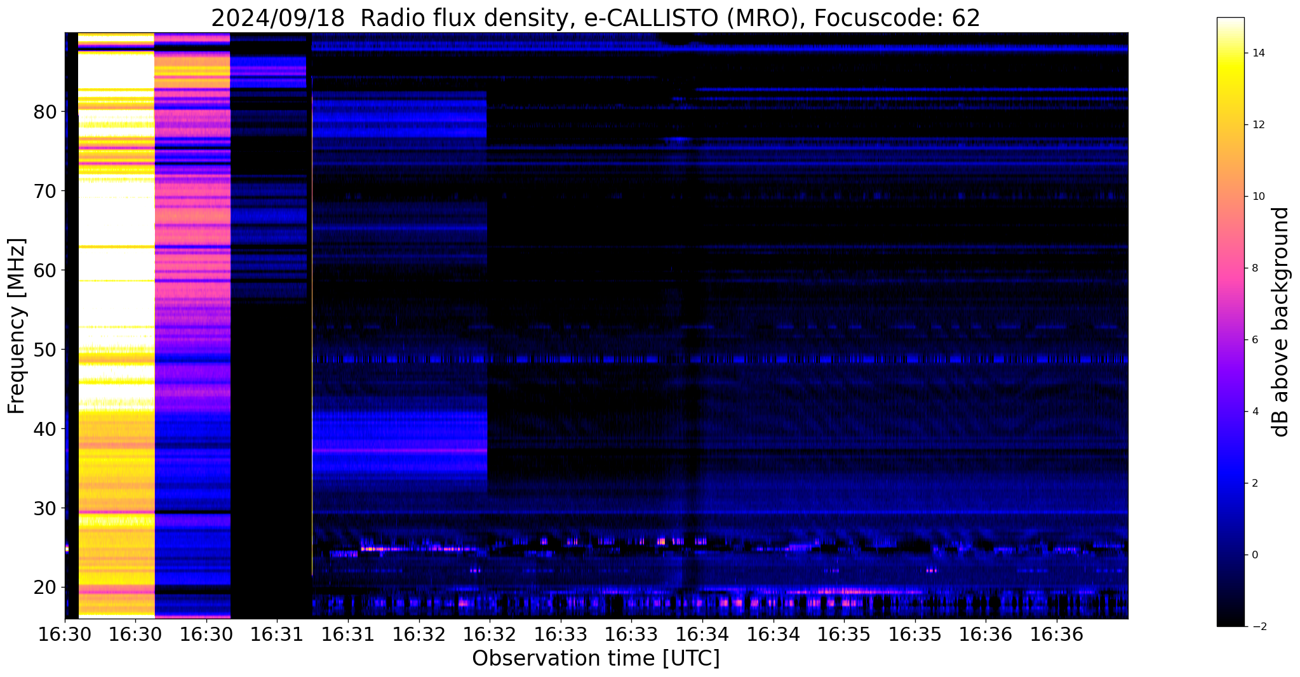Click the pink-orange block beside the white burst
The width and height of the screenshot is (1300, 677).
192,325
